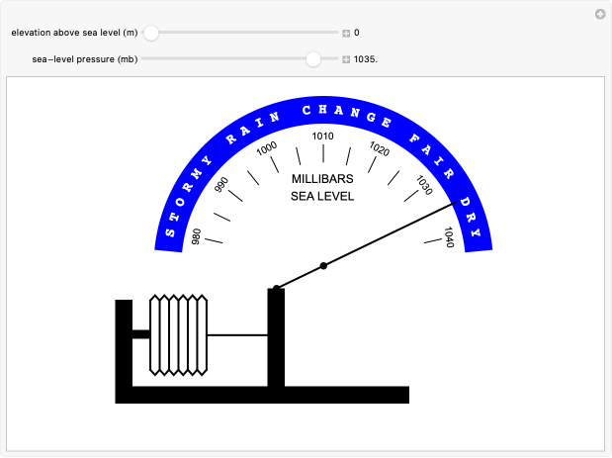Click the 'elevation above sea level (m)' label
The width and height of the screenshot is (612, 458).
(74, 33)
